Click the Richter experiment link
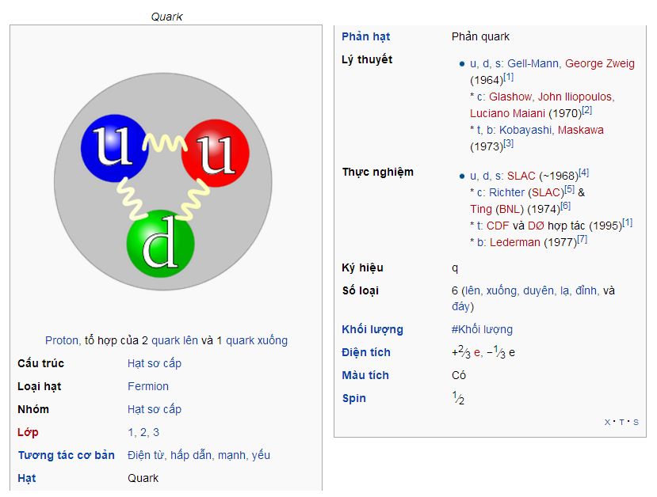This screenshot has height=497, width=657. (506, 192)
